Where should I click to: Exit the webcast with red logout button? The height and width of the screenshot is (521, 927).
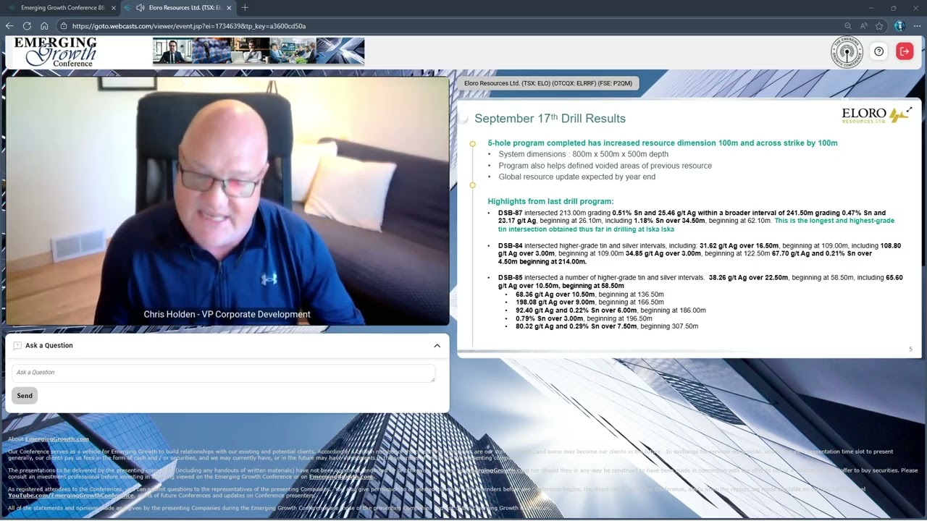(905, 51)
